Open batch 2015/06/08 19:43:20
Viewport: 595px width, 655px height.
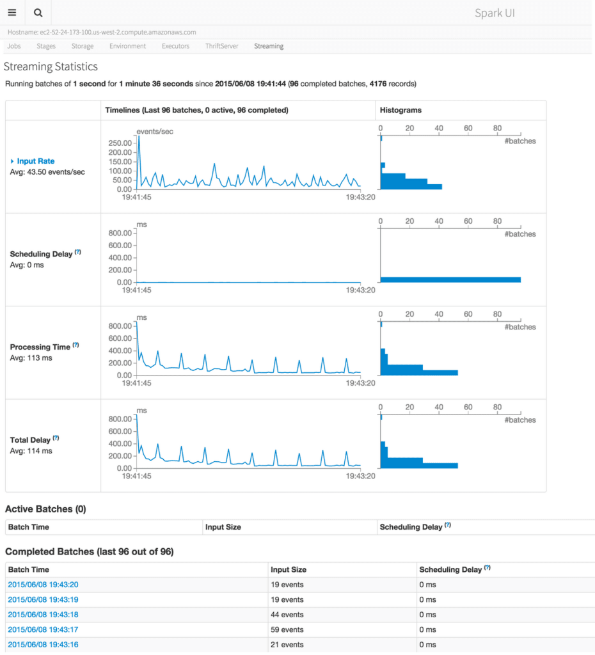(x=43, y=585)
